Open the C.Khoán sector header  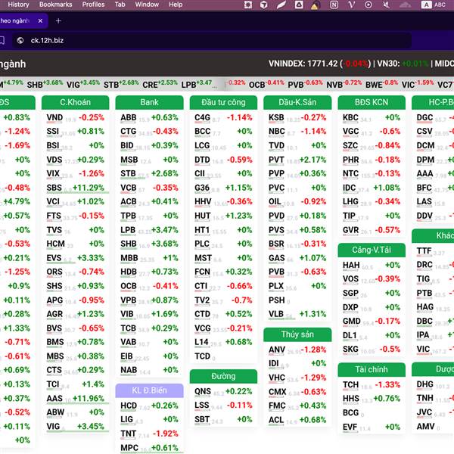coord(75,102)
